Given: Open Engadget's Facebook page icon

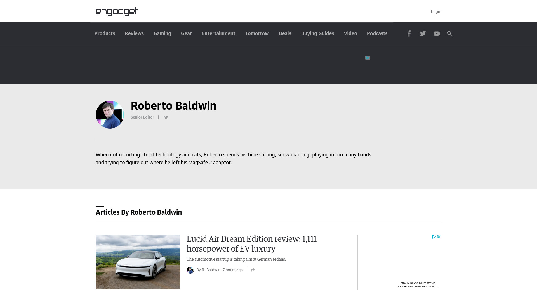Looking at the screenshot, I should (x=409, y=33).
